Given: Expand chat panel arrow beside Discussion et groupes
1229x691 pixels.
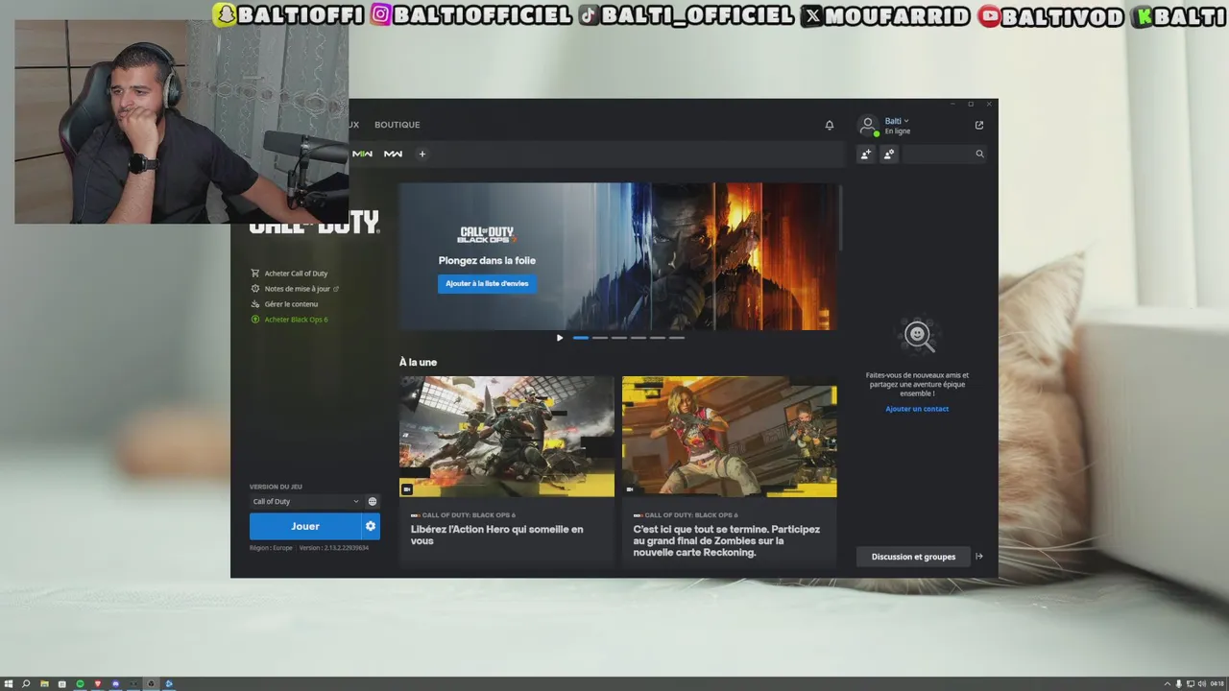Looking at the screenshot, I should (979, 557).
